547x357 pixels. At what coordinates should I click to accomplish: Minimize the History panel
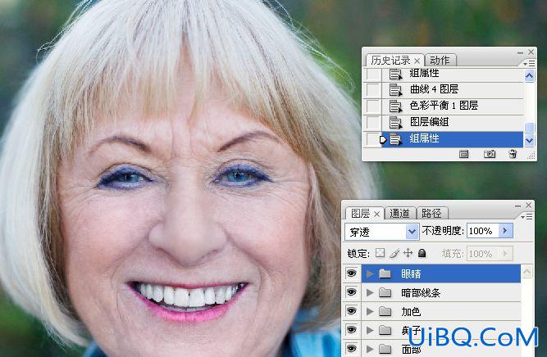click(520, 52)
